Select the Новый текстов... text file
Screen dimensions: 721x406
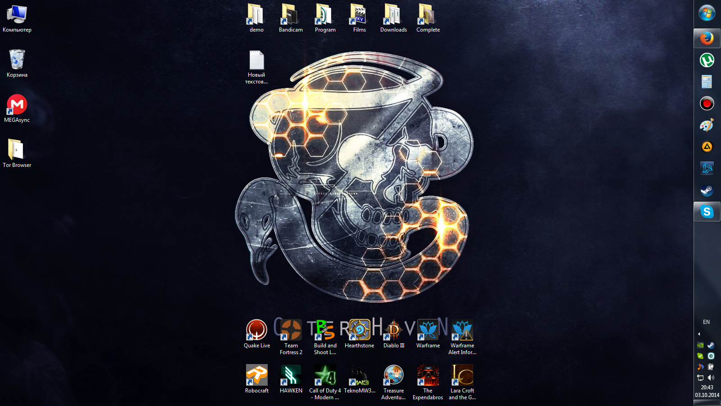(x=256, y=67)
